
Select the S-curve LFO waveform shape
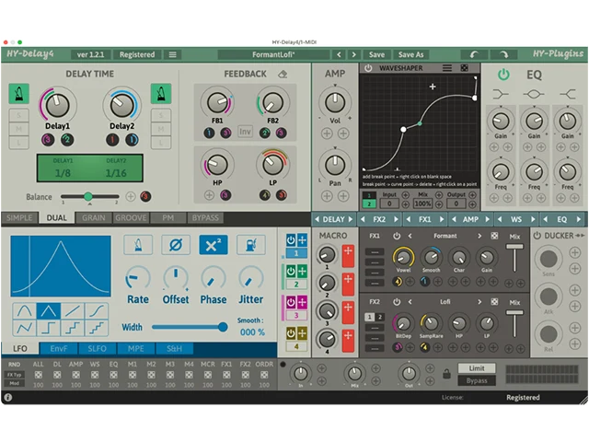[97, 311]
